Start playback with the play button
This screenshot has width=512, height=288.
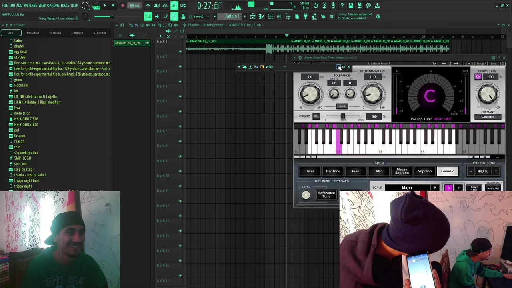(x=105, y=6)
